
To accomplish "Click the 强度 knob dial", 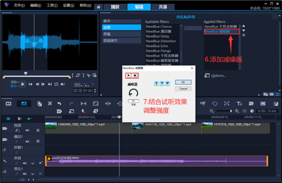I will 133,92.
